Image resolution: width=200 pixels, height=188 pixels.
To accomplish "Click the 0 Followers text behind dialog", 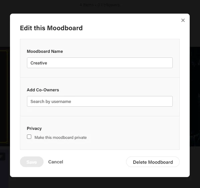I will tap(108, 5).
